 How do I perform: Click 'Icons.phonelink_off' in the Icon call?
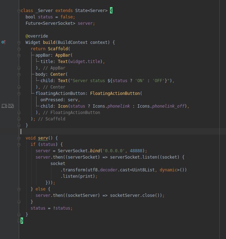point(161,106)
